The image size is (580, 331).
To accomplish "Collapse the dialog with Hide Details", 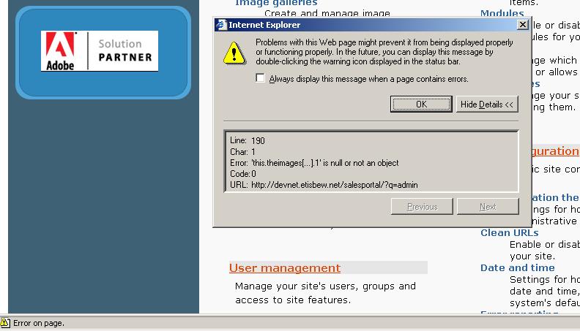I will [487, 104].
